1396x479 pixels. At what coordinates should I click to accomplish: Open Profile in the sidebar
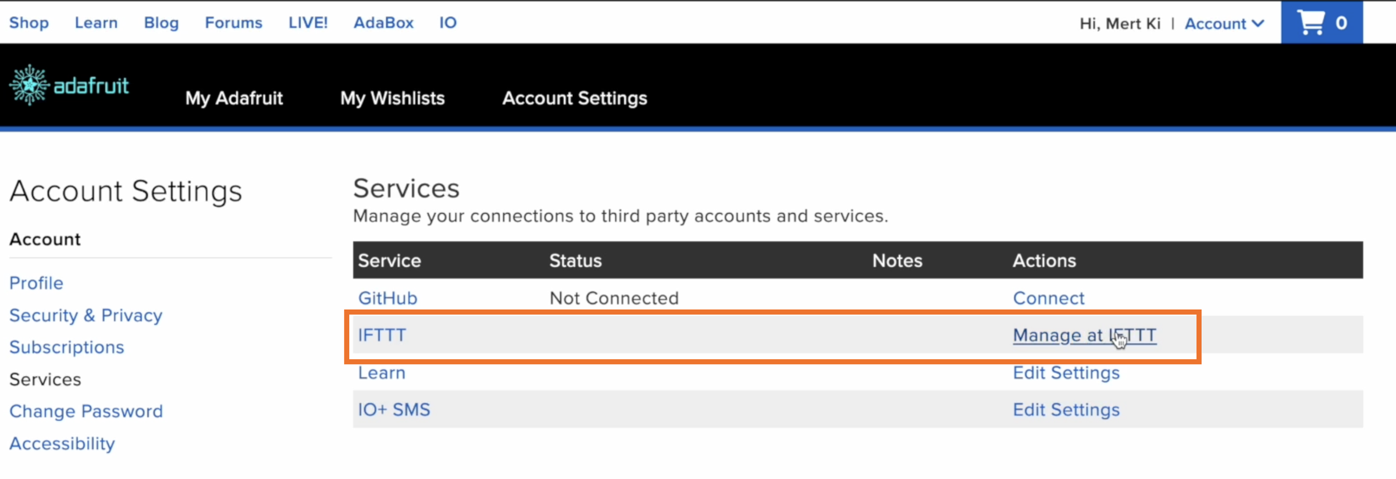point(36,283)
